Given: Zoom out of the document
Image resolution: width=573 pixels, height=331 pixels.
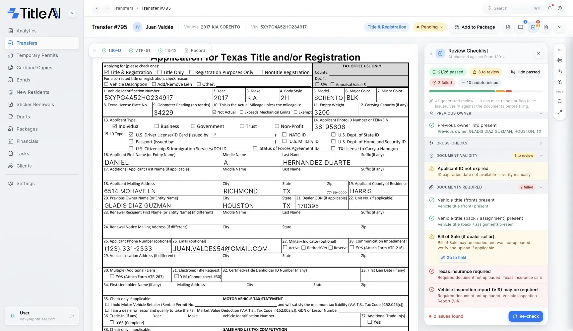Looking at the screenshot, I should [560, 101].
